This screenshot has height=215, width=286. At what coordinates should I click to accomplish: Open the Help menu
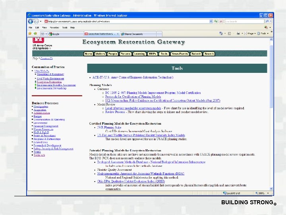coord(72,27)
